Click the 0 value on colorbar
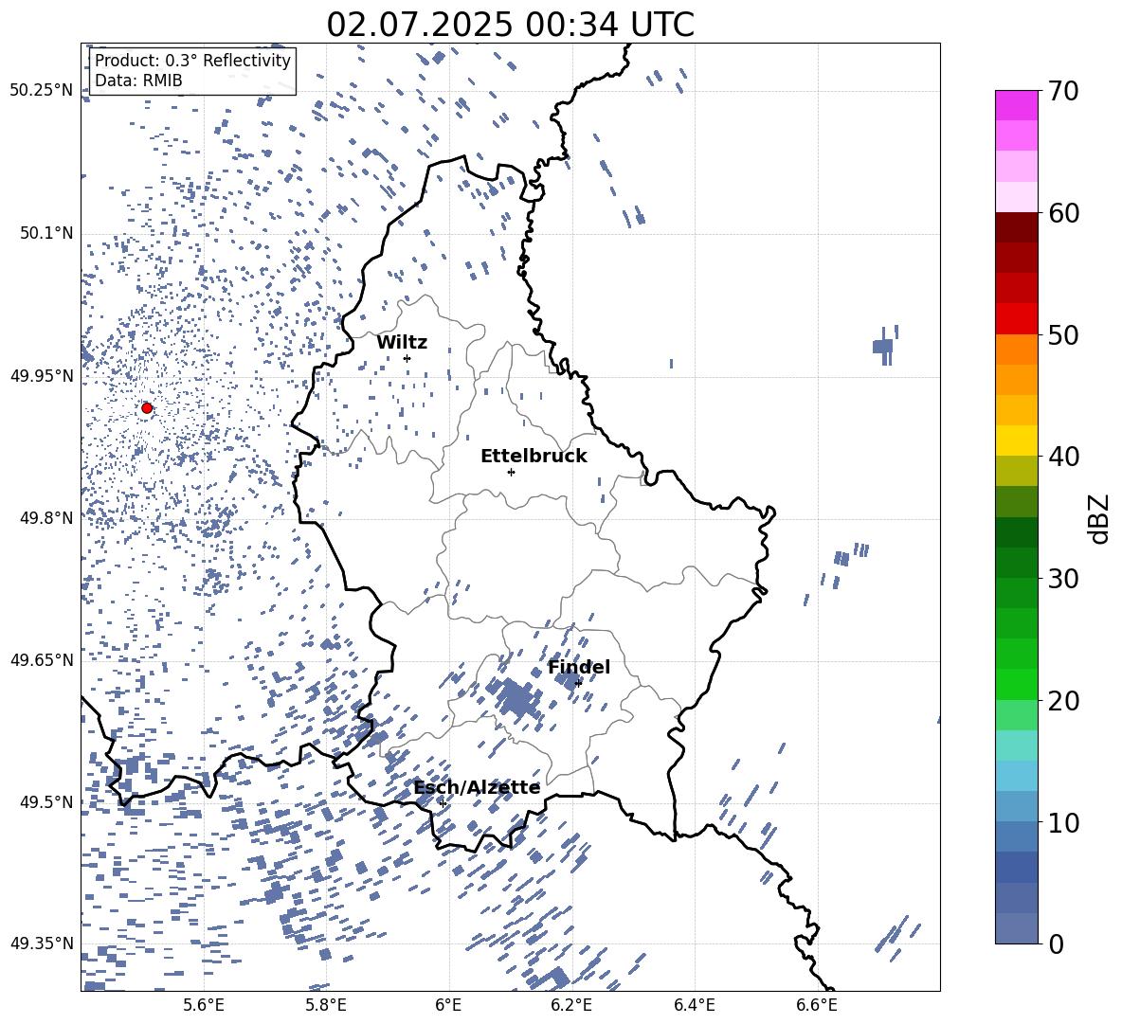This screenshot has width=1122, height=1024. point(1056,943)
